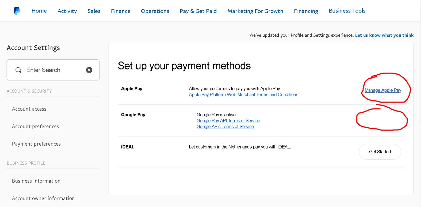Click 'ACCOUNT & SECURITY' section header
This screenshot has height=207, width=421.
pos(29,91)
